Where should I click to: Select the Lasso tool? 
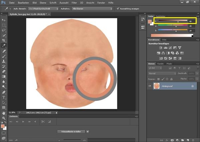[4, 30]
